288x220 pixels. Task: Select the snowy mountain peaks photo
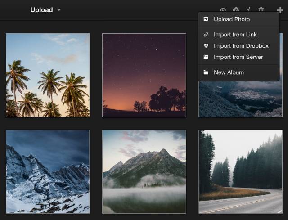pyautogui.click(x=48, y=171)
